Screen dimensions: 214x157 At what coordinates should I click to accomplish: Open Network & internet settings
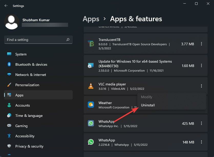(38, 75)
